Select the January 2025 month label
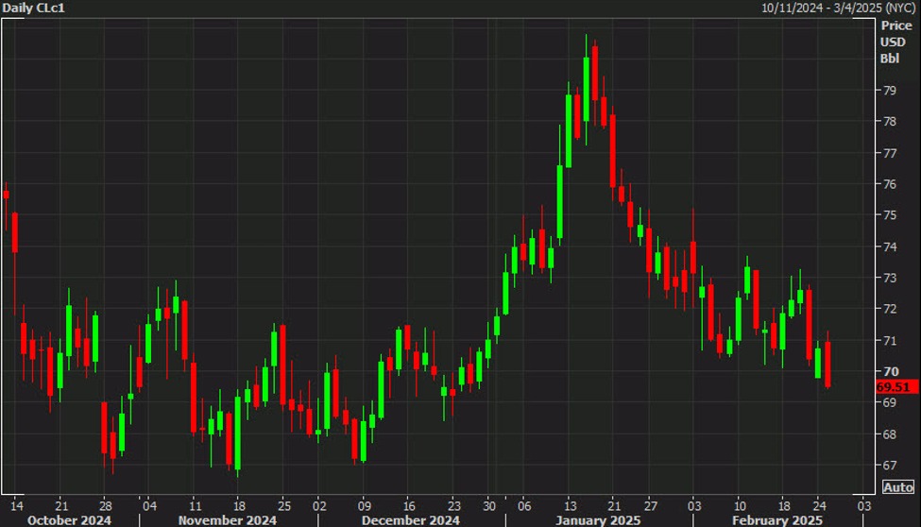This screenshot has width=921, height=527. tap(597, 519)
